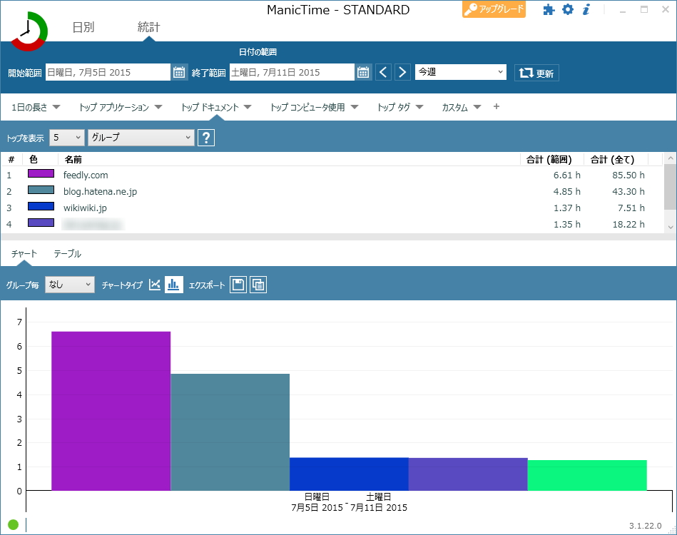Select the トップ ドキュメント tab

point(210,108)
